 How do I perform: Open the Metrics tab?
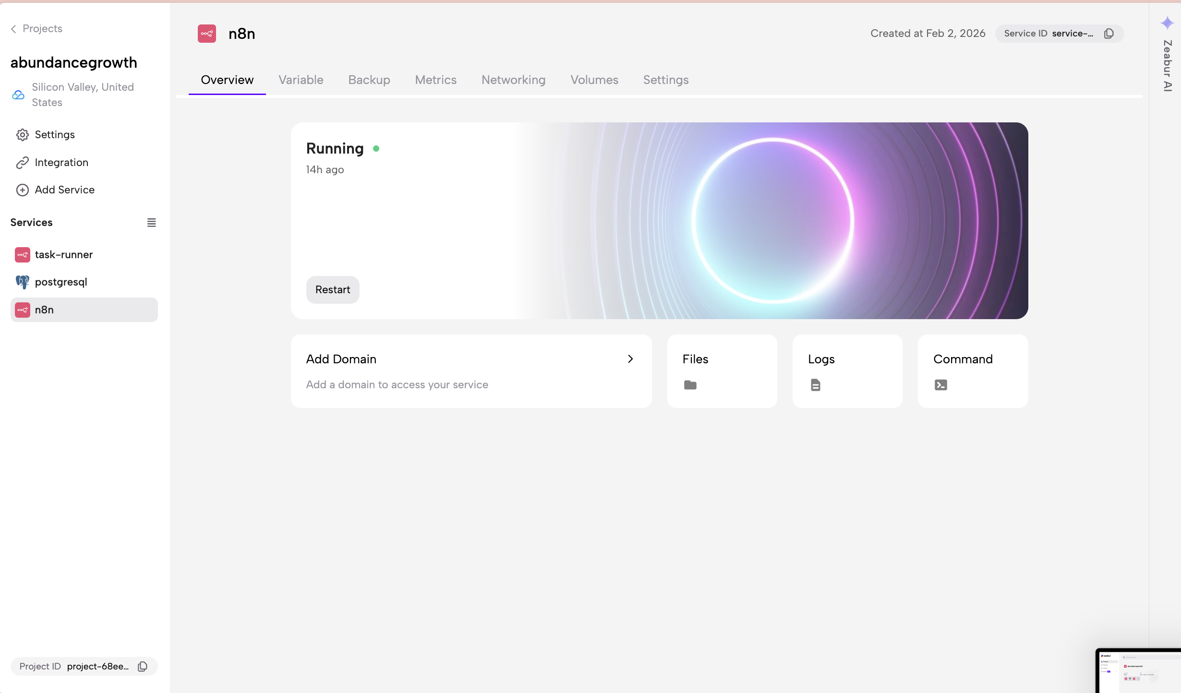[x=435, y=80]
